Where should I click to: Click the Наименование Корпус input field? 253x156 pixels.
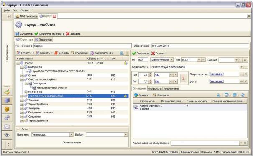(82, 46)
